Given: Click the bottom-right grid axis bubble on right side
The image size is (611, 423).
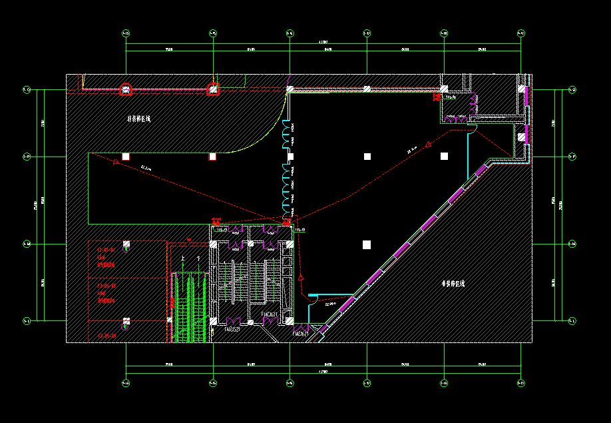Looking at the screenshot, I should (572, 320).
